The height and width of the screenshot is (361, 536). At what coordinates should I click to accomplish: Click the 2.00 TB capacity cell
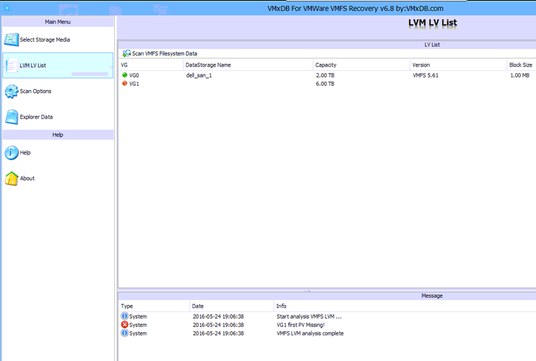click(325, 75)
